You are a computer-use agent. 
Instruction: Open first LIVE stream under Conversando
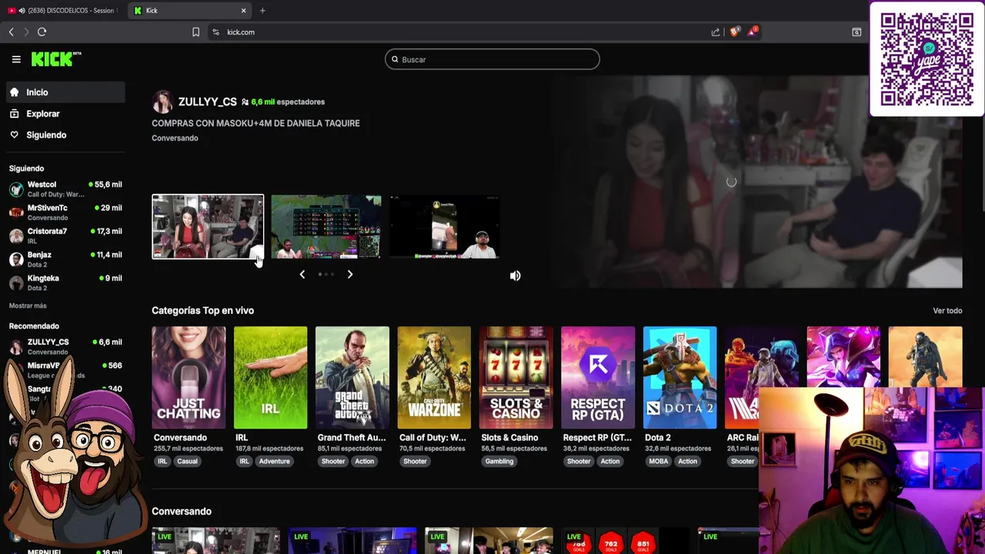(216, 540)
